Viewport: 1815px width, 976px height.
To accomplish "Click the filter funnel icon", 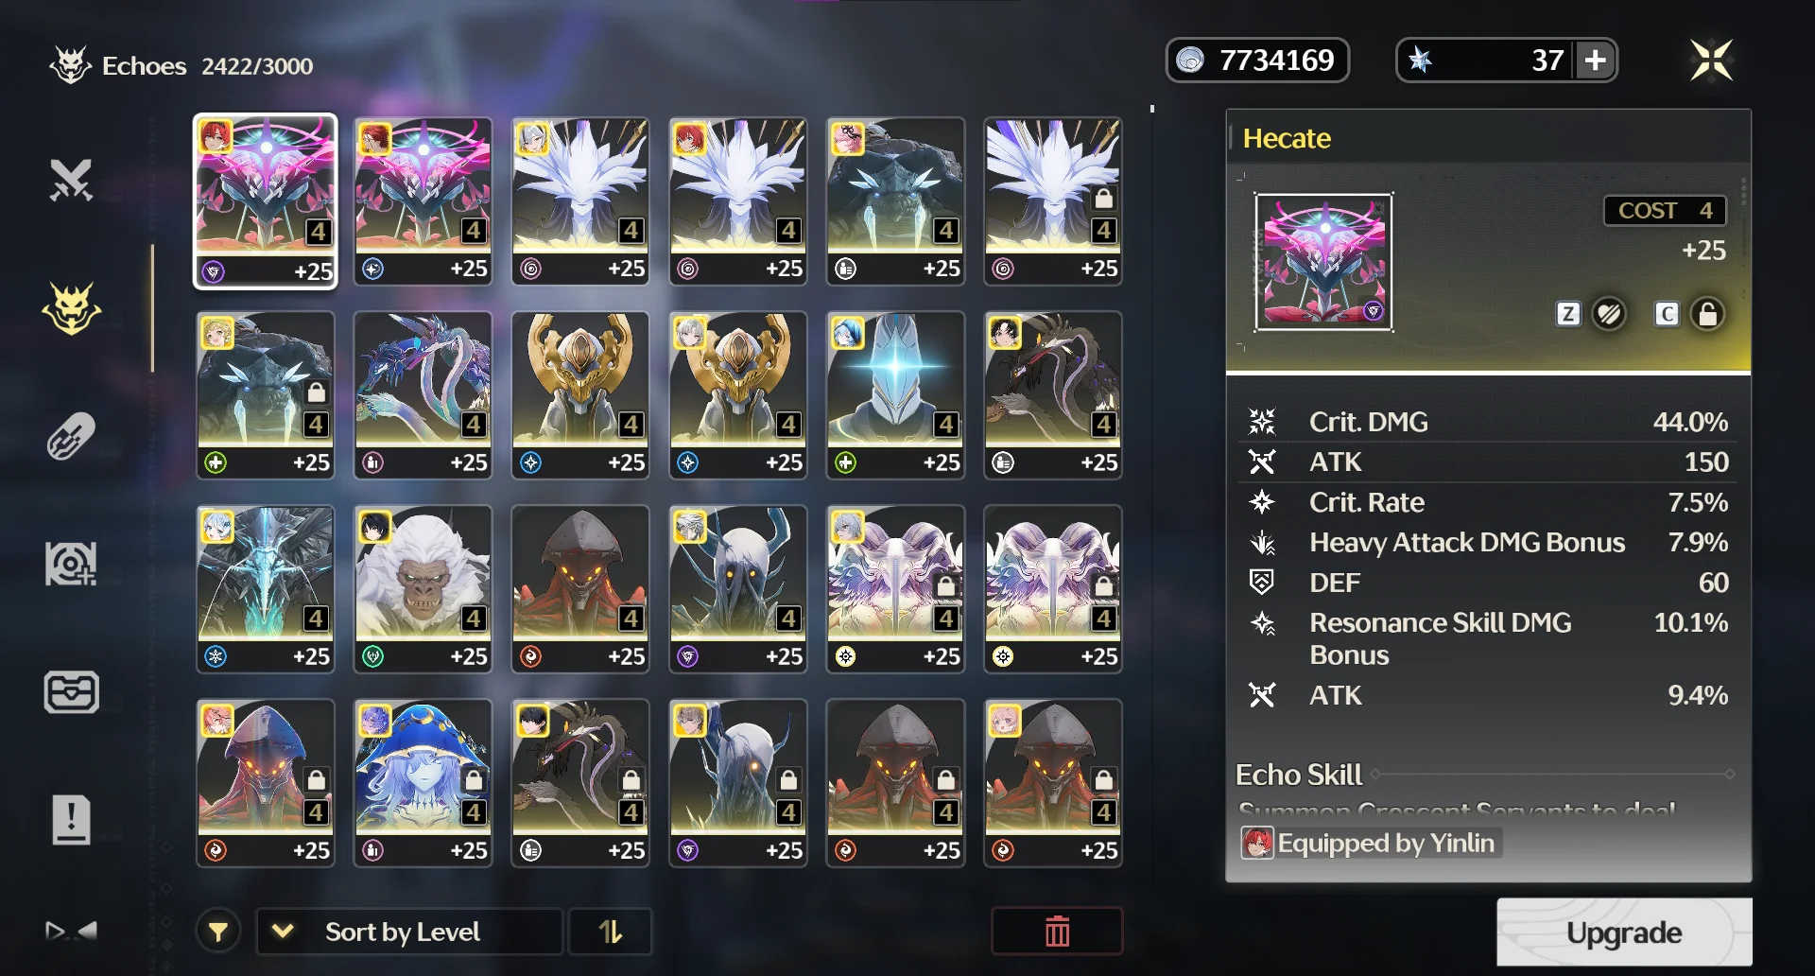I will coord(218,932).
